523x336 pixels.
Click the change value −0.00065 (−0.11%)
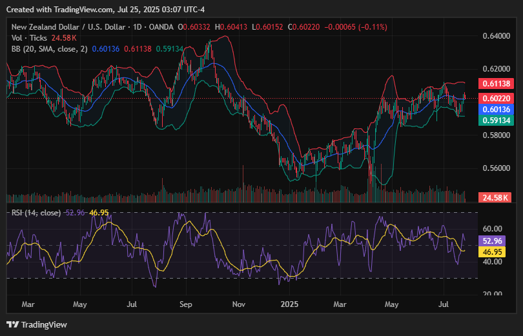[x=356, y=27]
